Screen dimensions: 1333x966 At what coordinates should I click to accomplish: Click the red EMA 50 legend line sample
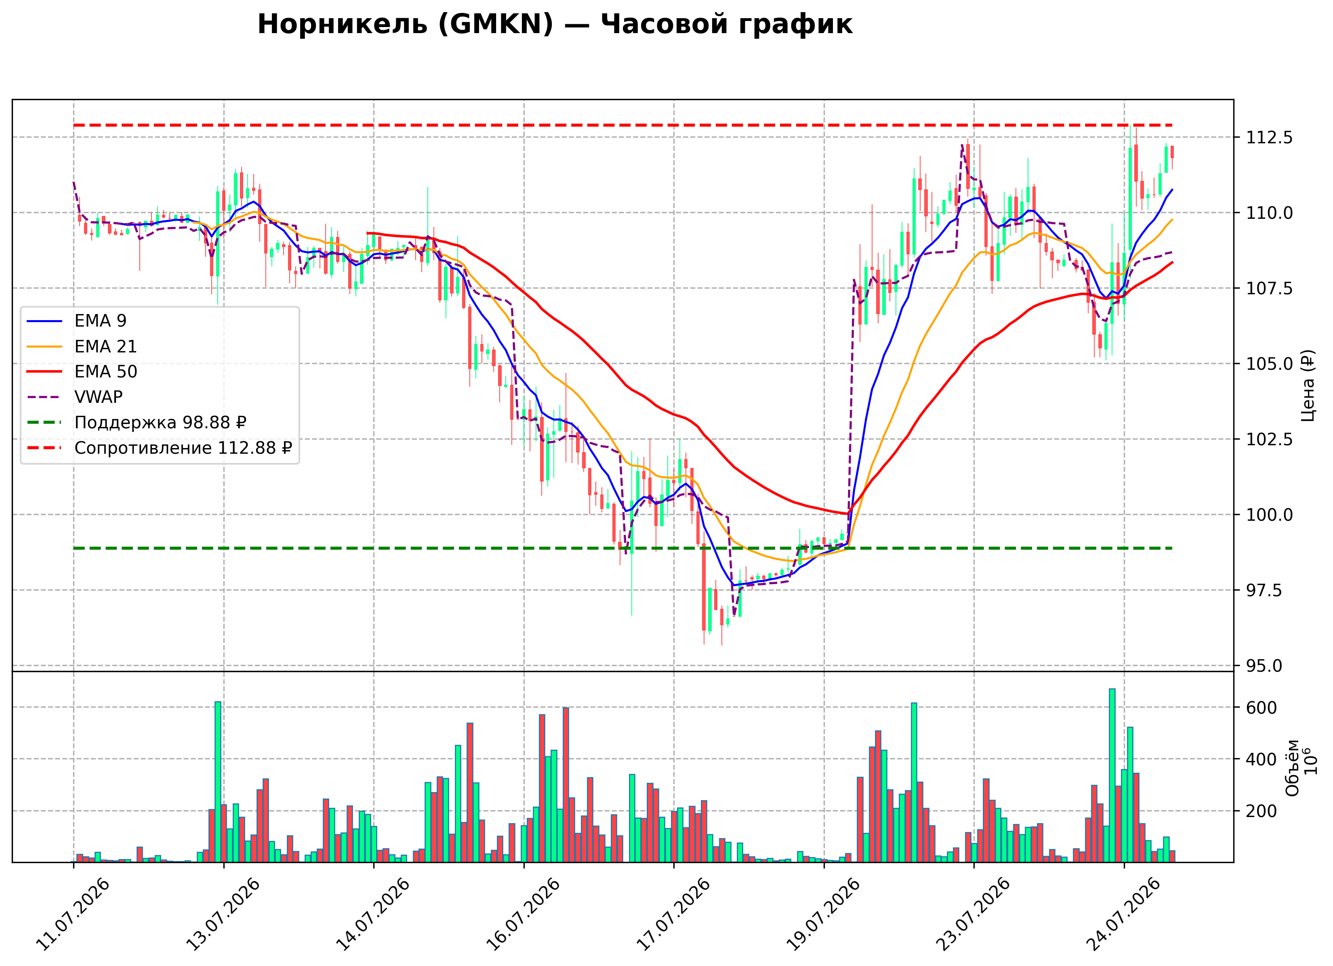point(45,372)
